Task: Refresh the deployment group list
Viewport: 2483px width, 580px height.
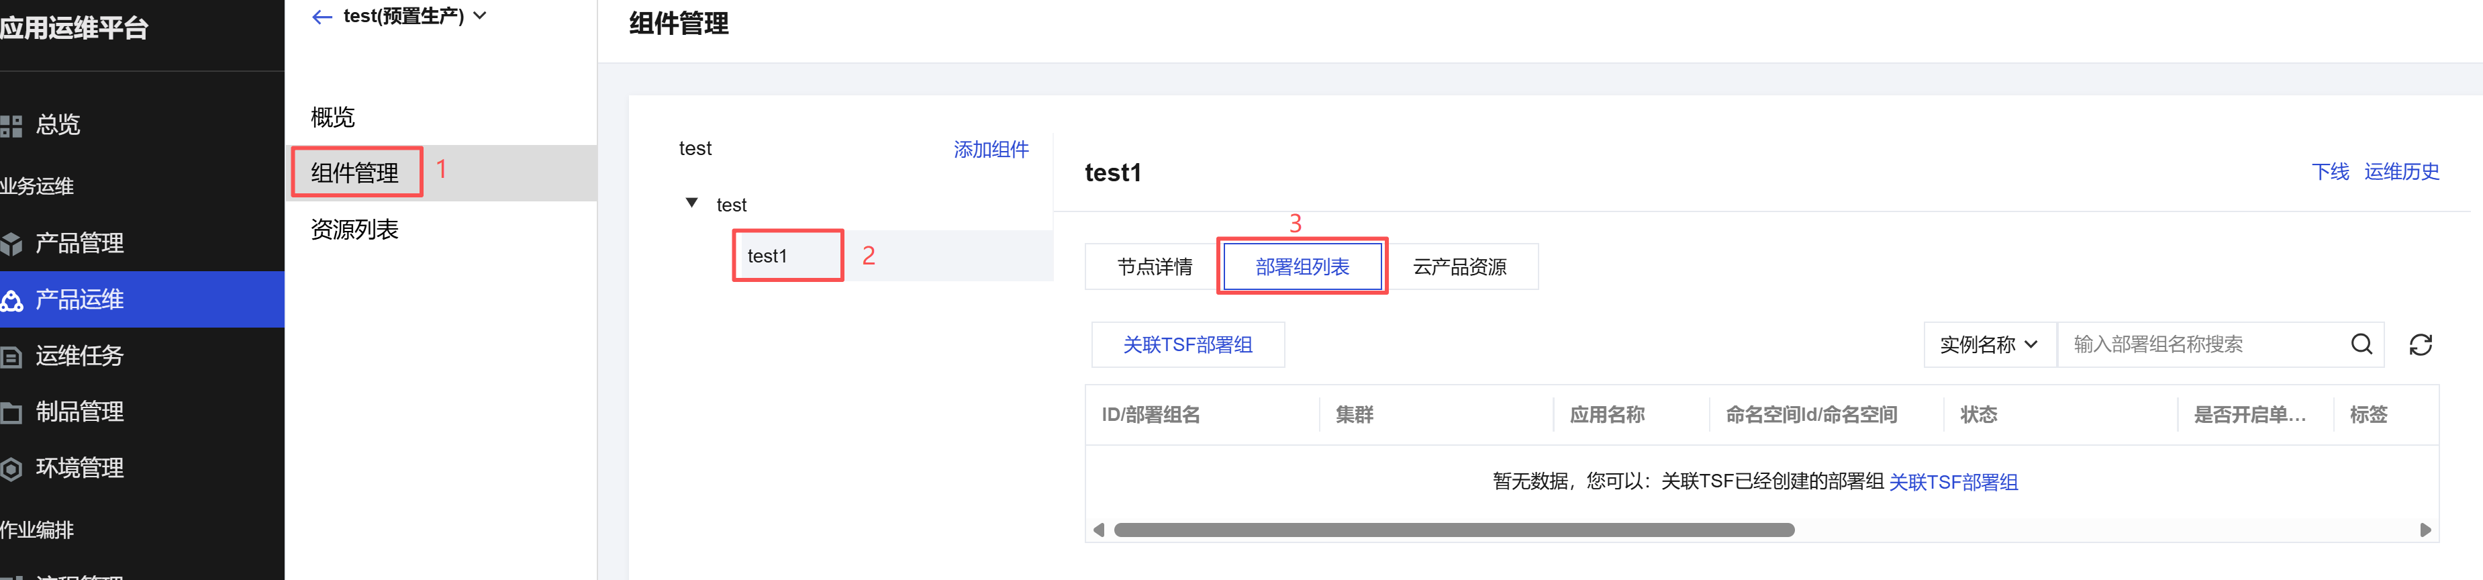Action: [x=2419, y=344]
